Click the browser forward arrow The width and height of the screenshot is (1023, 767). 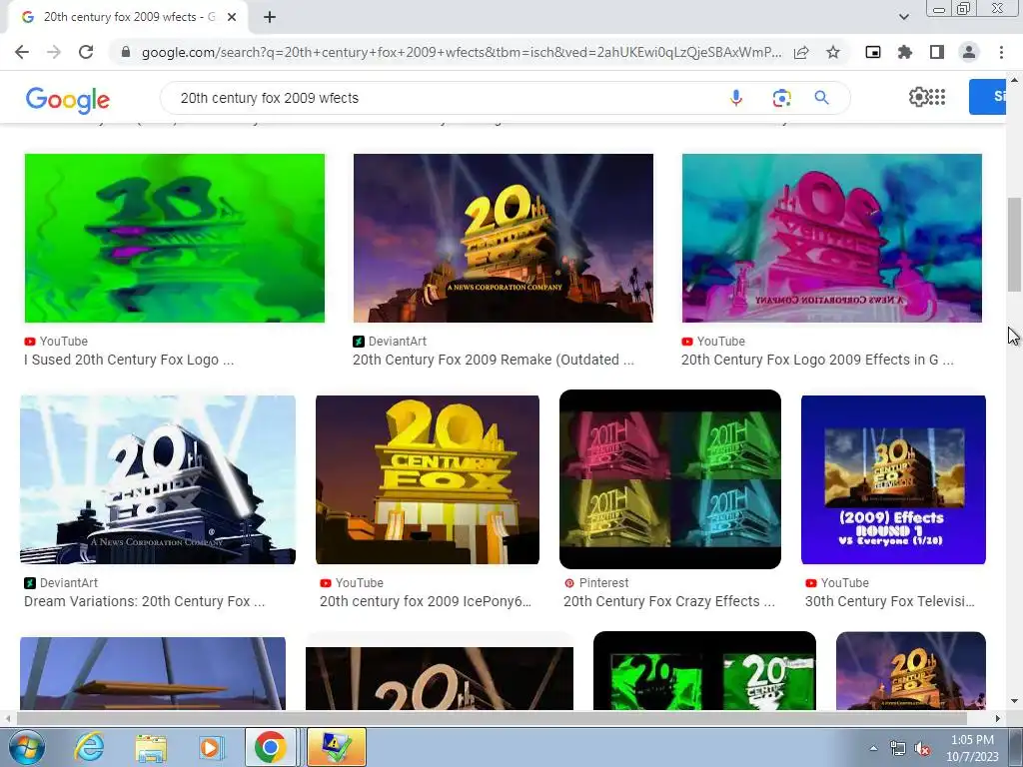pyautogui.click(x=54, y=52)
